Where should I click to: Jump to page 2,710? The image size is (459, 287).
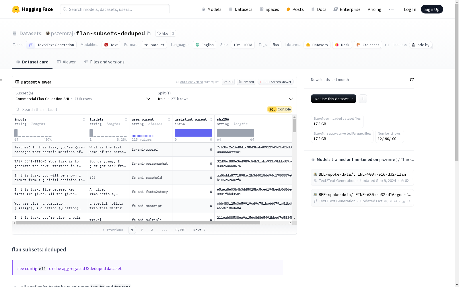(180, 230)
